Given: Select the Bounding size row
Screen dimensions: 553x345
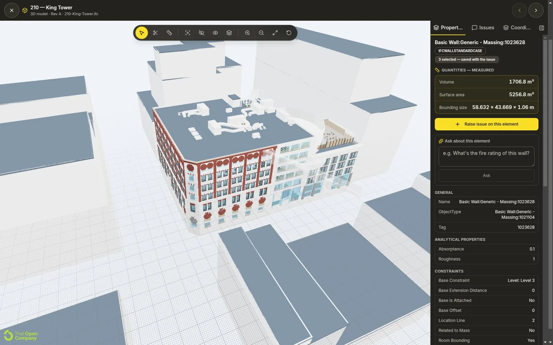Looking at the screenshot, I should click(486, 107).
